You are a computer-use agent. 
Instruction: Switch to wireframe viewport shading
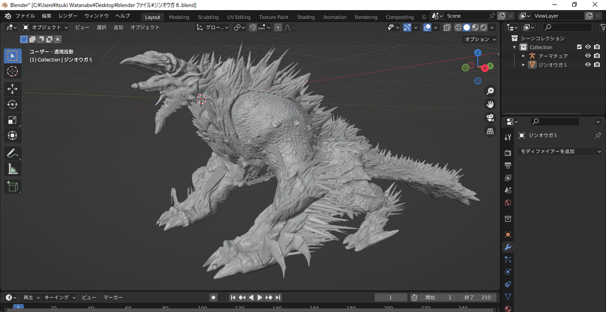tap(458, 28)
